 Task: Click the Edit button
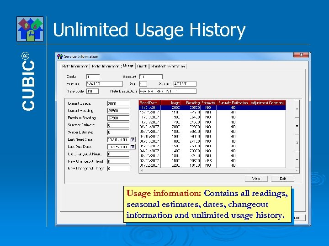(283, 179)
